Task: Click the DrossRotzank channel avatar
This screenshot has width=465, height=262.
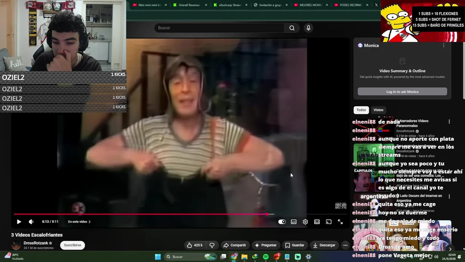Action: 16,246
